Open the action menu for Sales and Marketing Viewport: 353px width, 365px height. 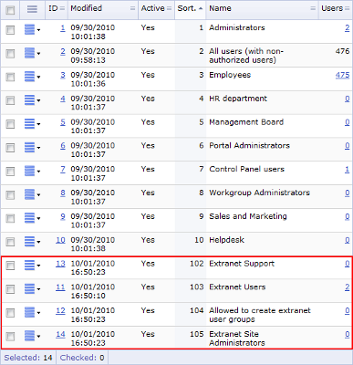(32, 218)
